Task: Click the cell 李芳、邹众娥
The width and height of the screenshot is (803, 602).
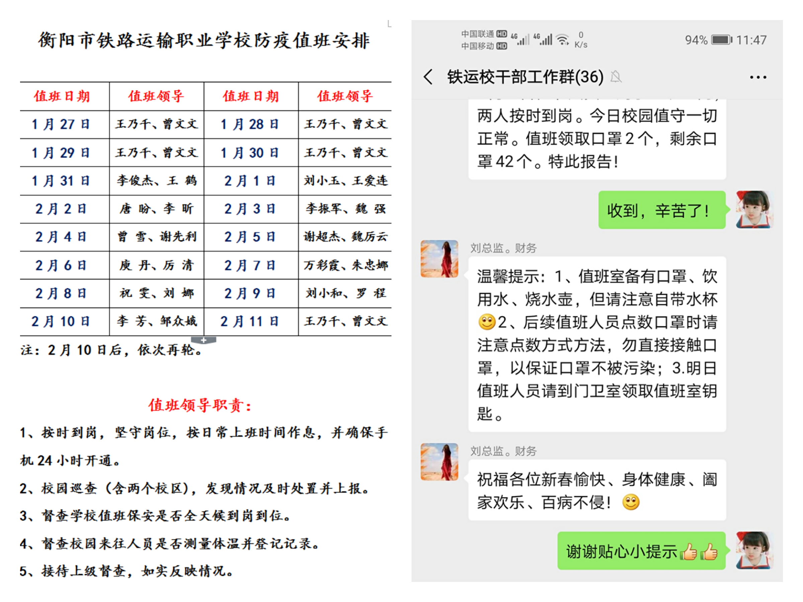Action: [157, 321]
